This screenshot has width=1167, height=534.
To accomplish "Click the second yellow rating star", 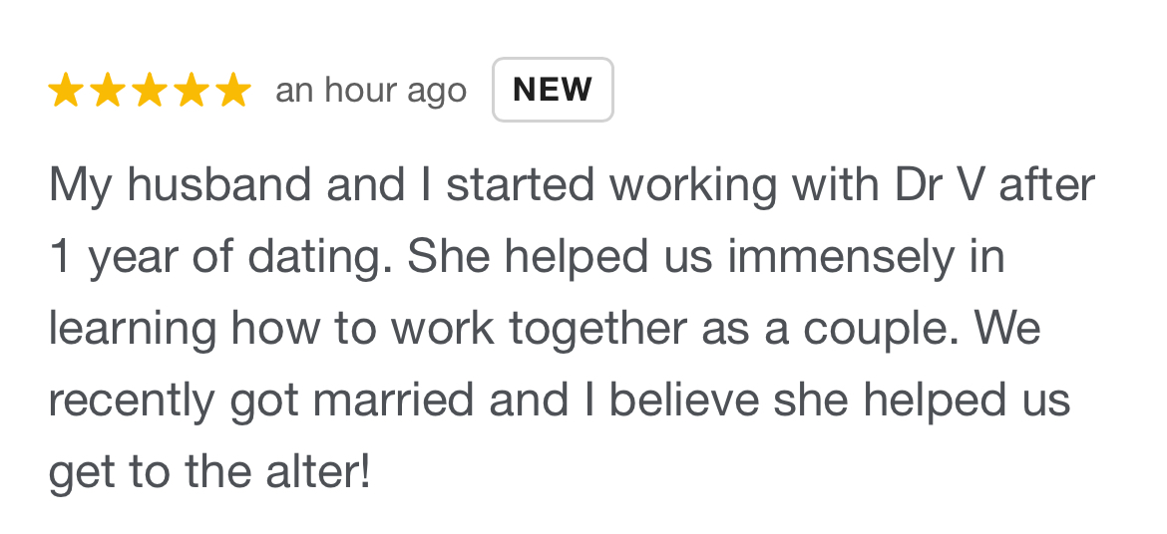I will (107, 90).
